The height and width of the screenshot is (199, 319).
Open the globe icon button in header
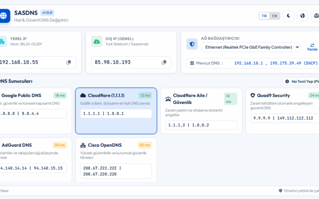303,16
